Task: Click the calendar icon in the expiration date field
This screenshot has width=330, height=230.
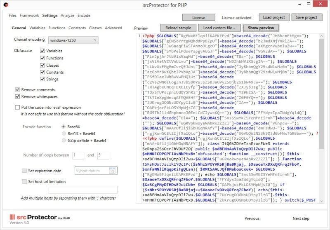Action: [x=112, y=171]
